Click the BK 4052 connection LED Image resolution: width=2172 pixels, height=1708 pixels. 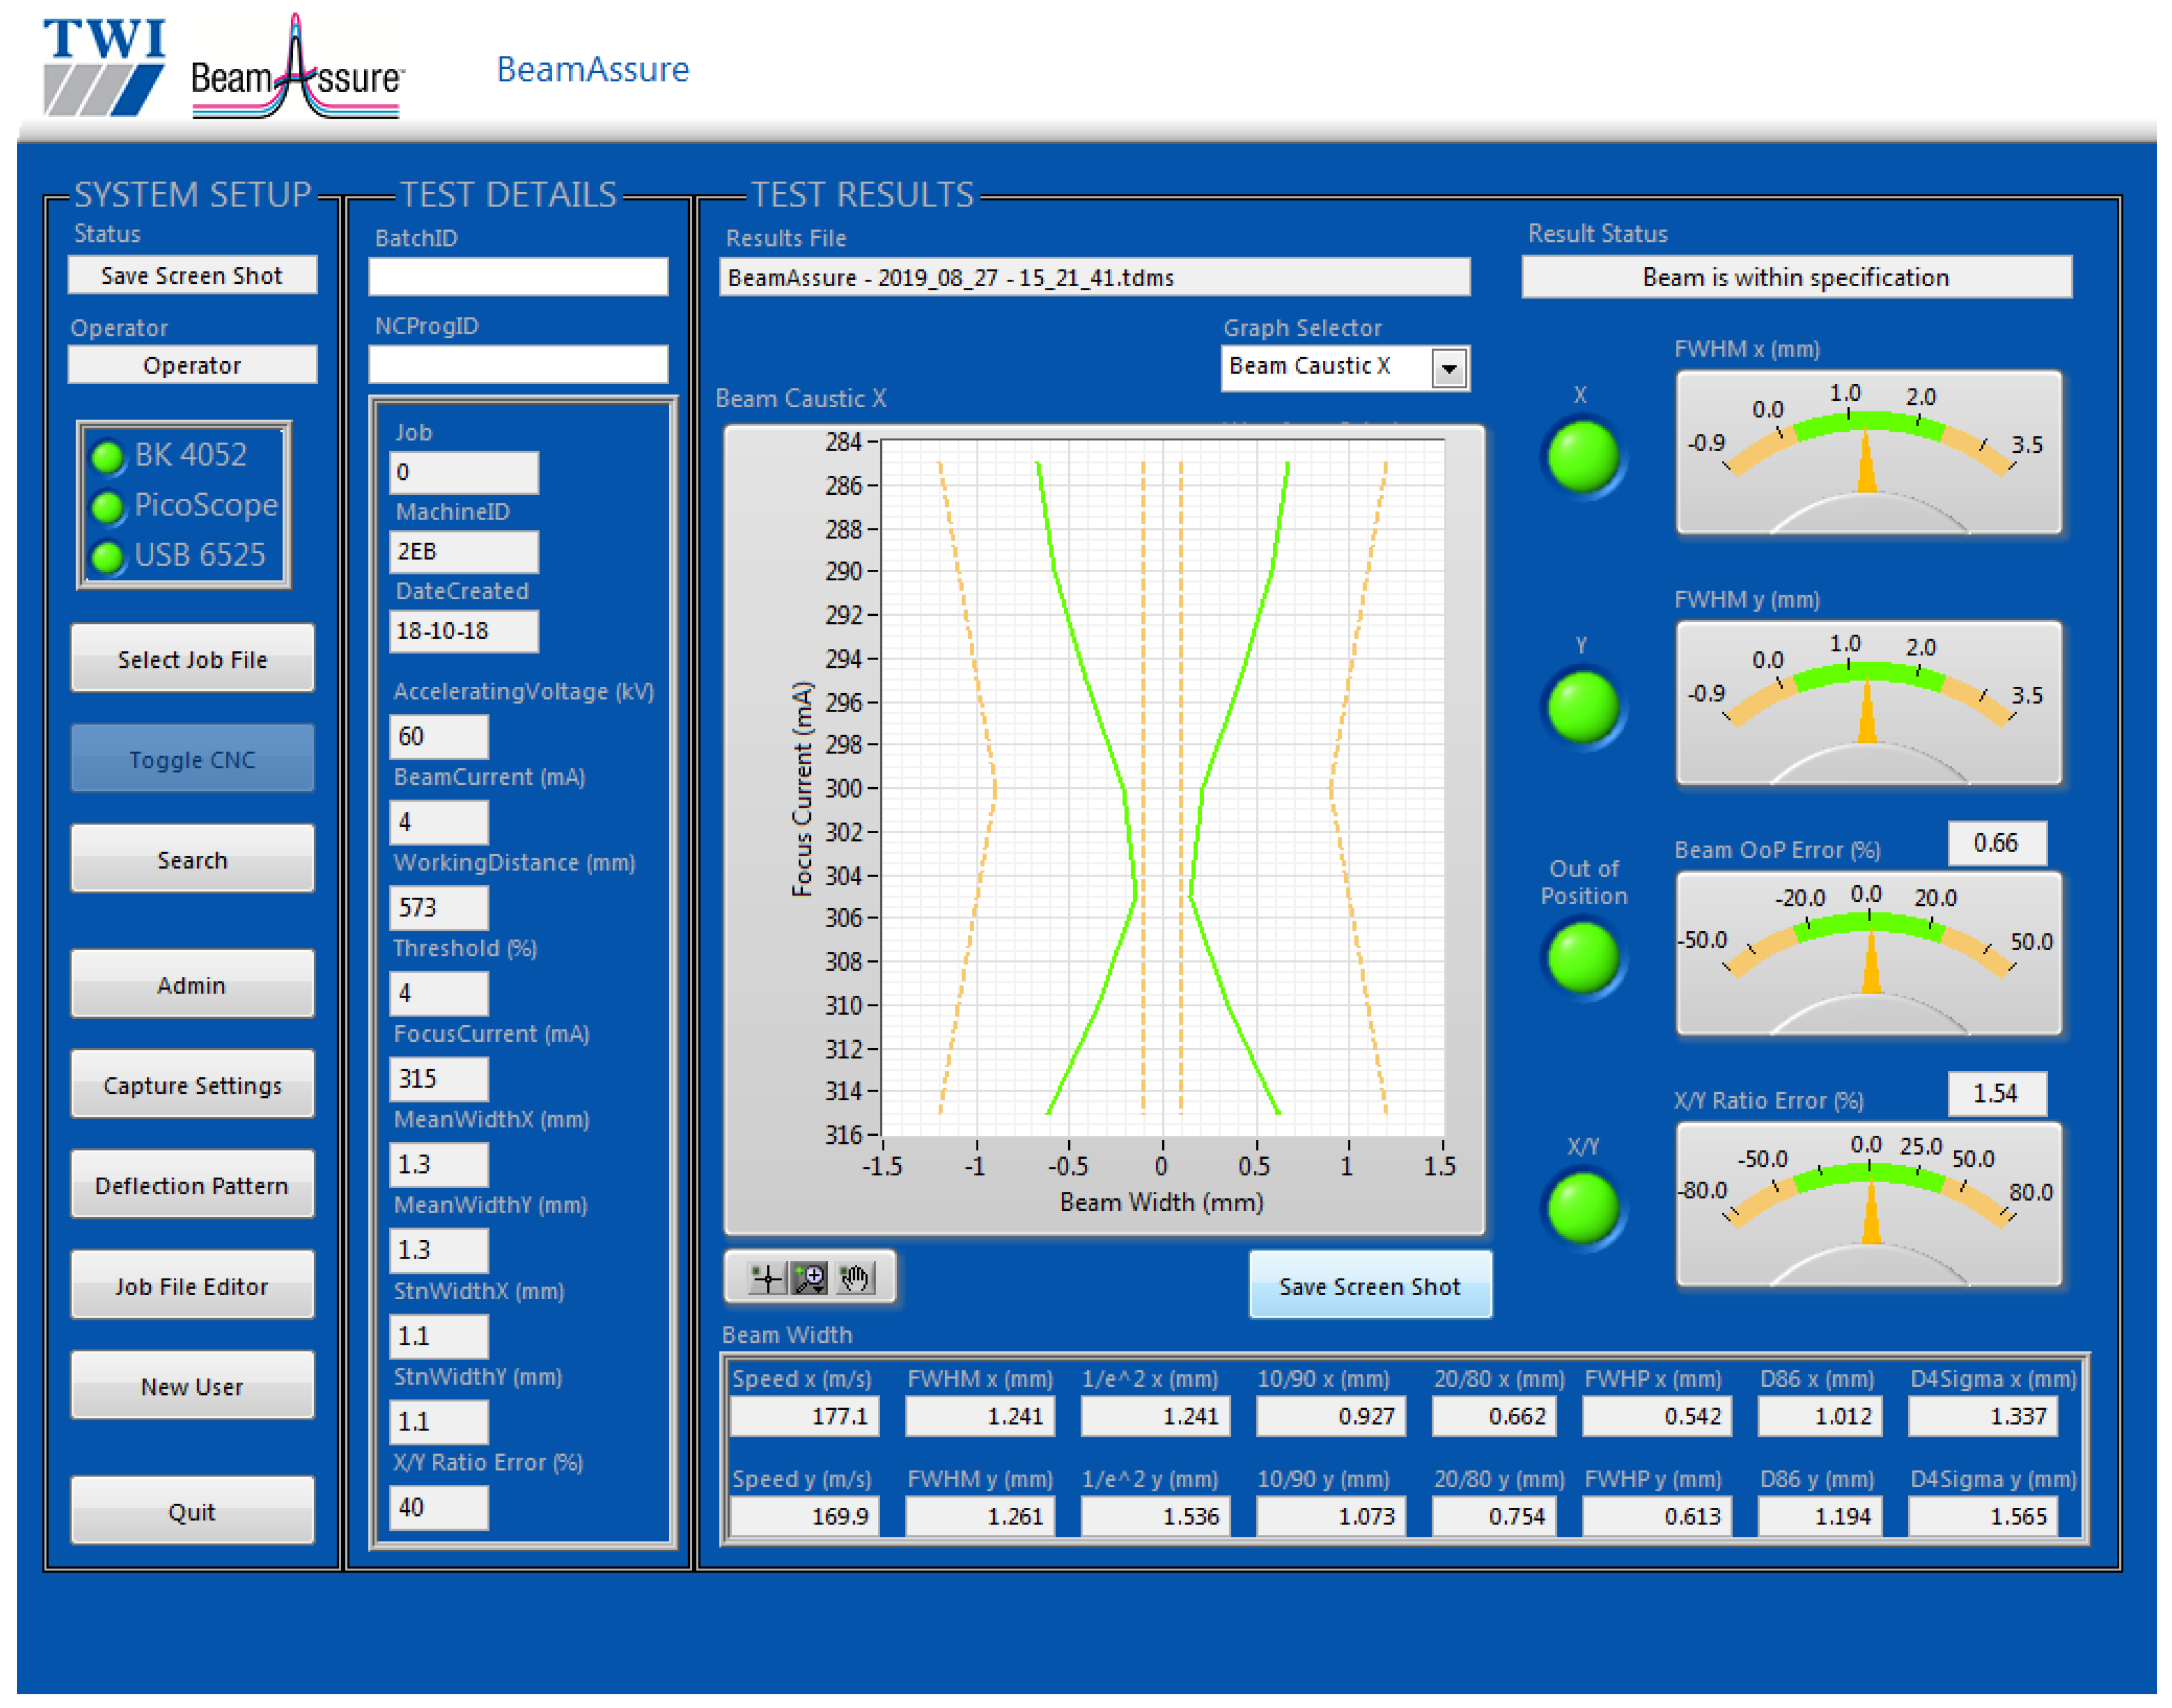point(107,457)
